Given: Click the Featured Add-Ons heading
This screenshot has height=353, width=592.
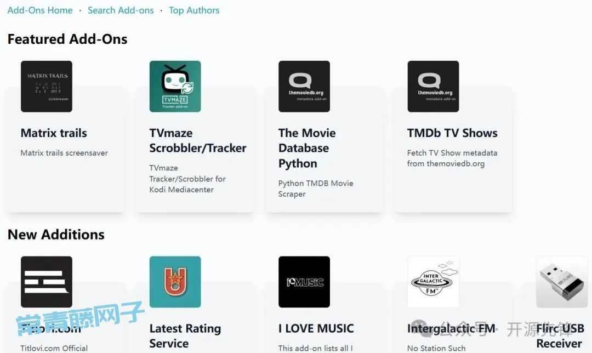Looking at the screenshot, I should point(67,39).
